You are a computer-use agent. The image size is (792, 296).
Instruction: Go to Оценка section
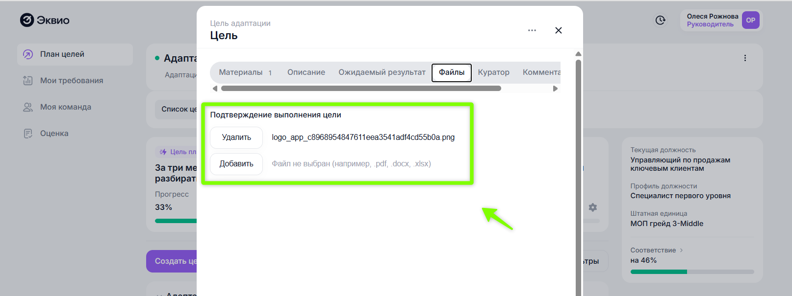click(x=75, y=134)
